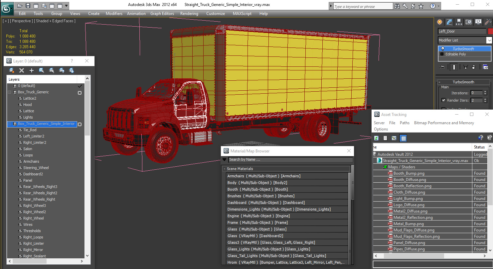
Task: Open quick access toolbar customize dropdown arrow
Action: (x=67, y=6)
